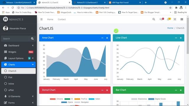The width and height of the screenshot is (189, 106).
Task: Click the New badge beside Widgets
Action: click(x=31, y=52)
